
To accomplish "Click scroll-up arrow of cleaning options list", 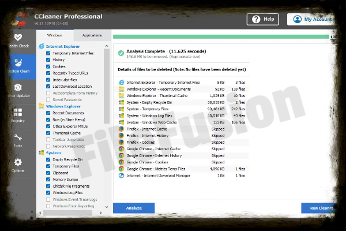I will pyautogui.click(x=107, y=46).
